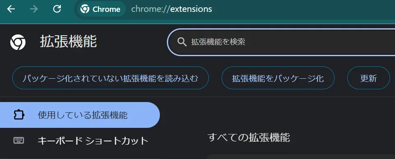
Task: Click the Chrome logo beside 拡張機能 title
Action: (x=18, y=42)
